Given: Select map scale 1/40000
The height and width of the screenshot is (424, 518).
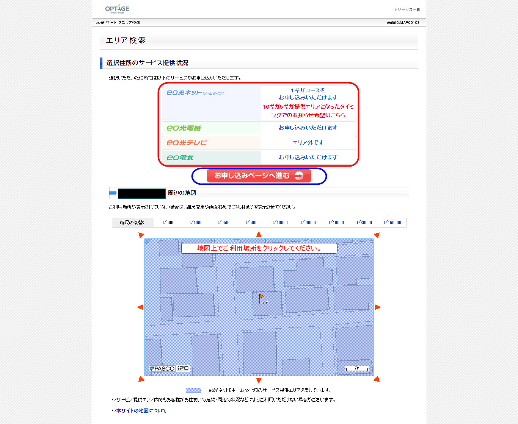Looking at the screenshot, I should [336, 223].
